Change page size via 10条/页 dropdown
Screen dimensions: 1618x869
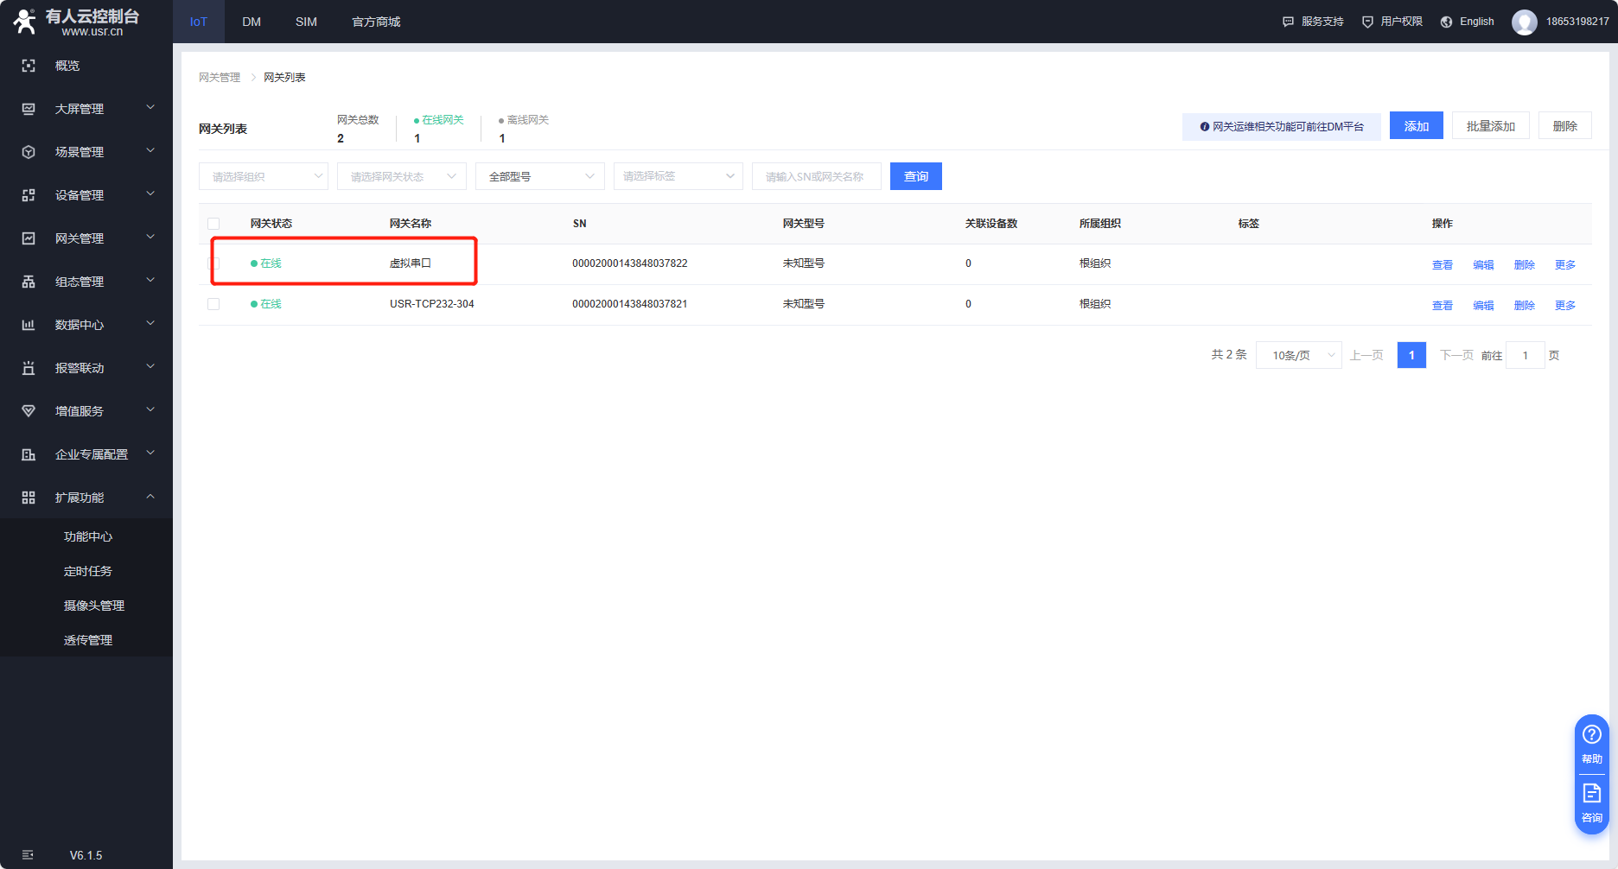click(x=1298, y=355)
